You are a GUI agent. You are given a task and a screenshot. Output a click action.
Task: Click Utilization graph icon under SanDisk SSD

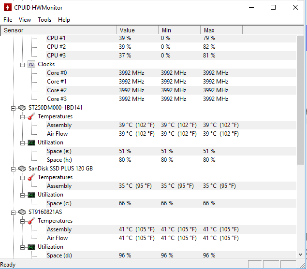[31, 195]
